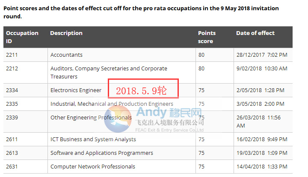
Task: Select the Date of effect header
Action: coord(255,33)
